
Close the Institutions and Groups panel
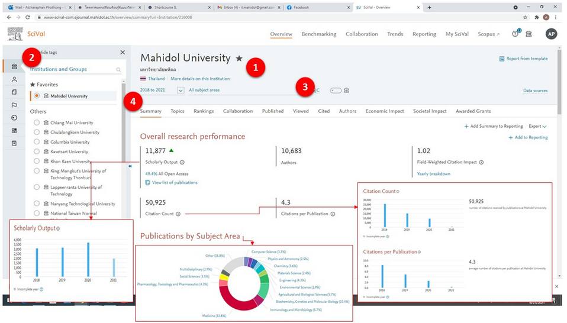pyautogui.click(x=123, y=53)
